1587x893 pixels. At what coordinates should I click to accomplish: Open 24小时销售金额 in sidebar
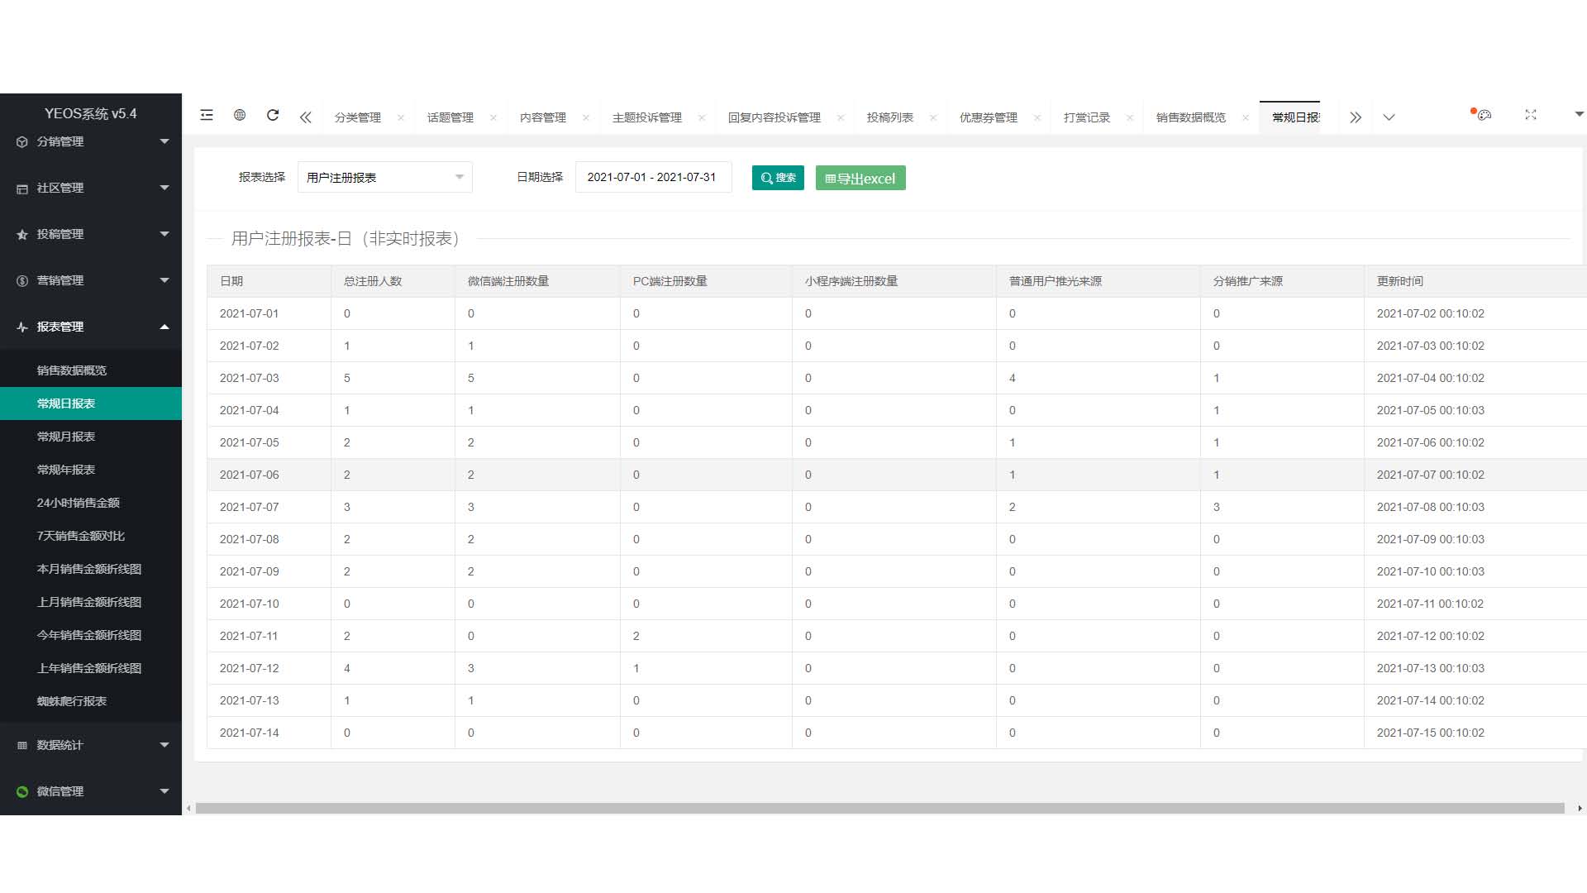pos(91,503)
